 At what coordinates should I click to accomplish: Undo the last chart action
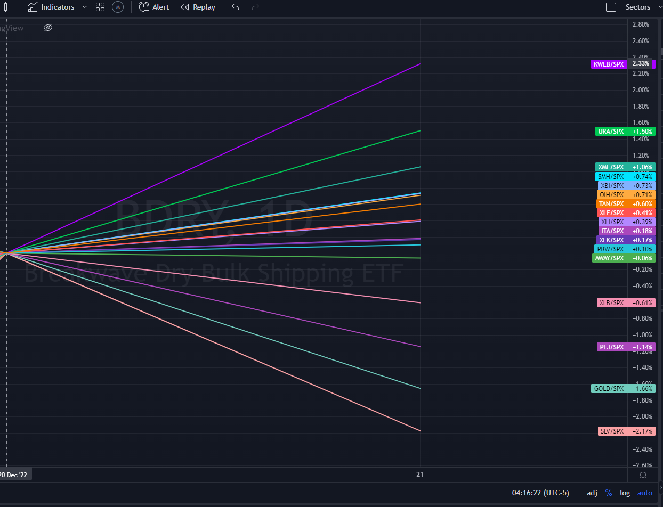pos(236,7)
